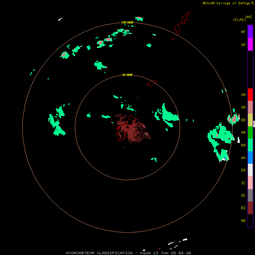Click the BI dark red legend swatch
This screenshot has height=255, width=255.
[x=250, y=208]
